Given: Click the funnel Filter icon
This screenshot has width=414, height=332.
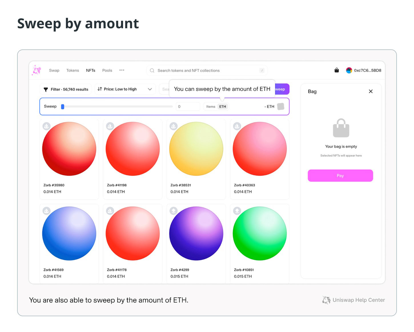Looking at the screenshot, I should click(x=46, y=89).
